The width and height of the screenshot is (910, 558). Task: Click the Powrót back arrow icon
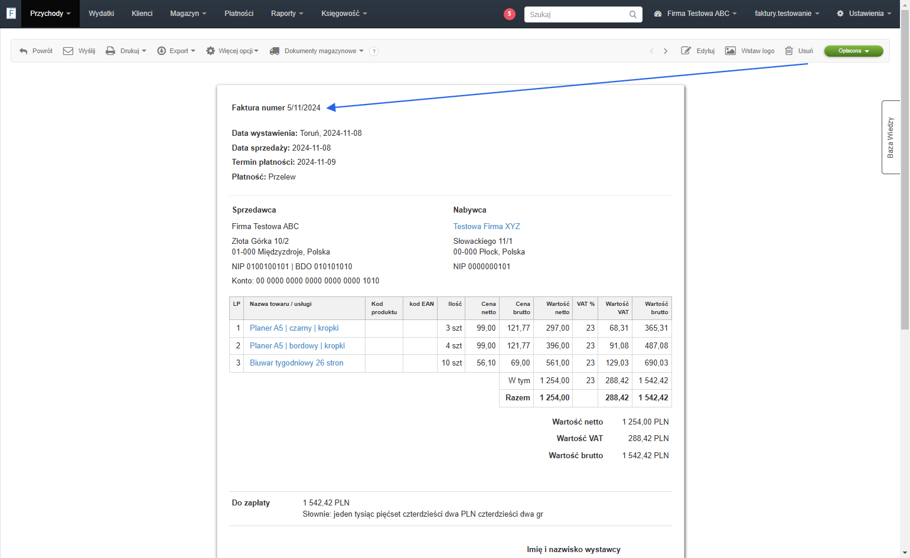24,51
